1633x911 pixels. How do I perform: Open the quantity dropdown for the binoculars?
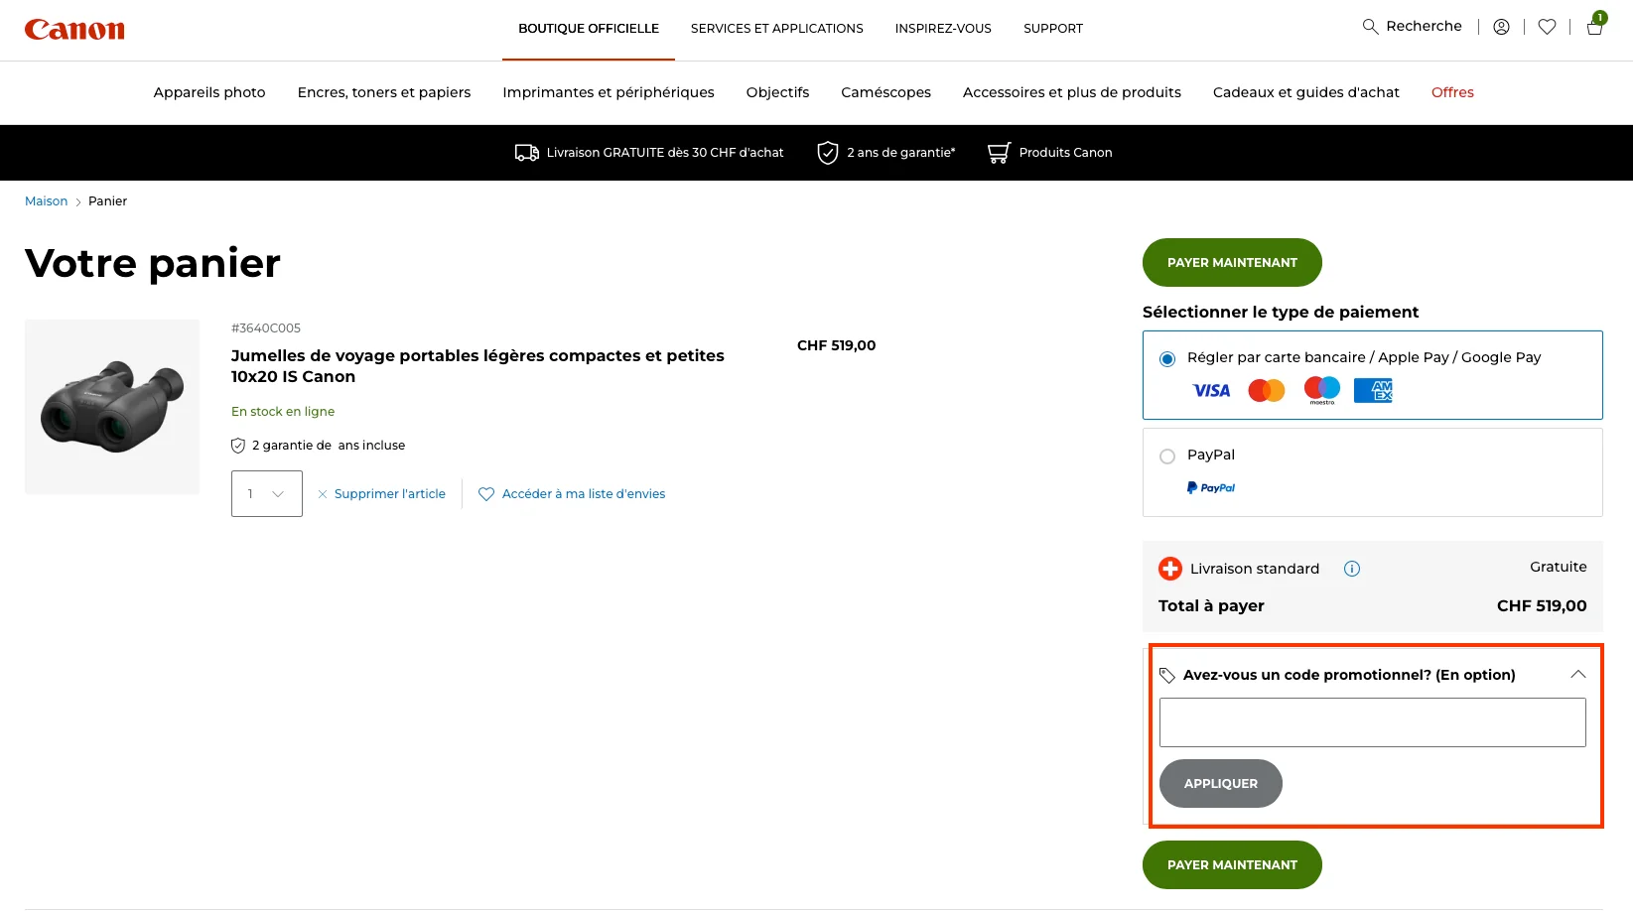pos(265,493)
